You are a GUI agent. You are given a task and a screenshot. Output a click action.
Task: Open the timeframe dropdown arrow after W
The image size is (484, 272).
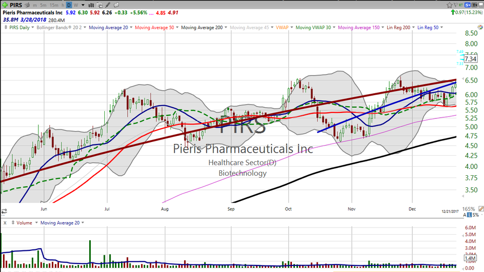point(83,5)
